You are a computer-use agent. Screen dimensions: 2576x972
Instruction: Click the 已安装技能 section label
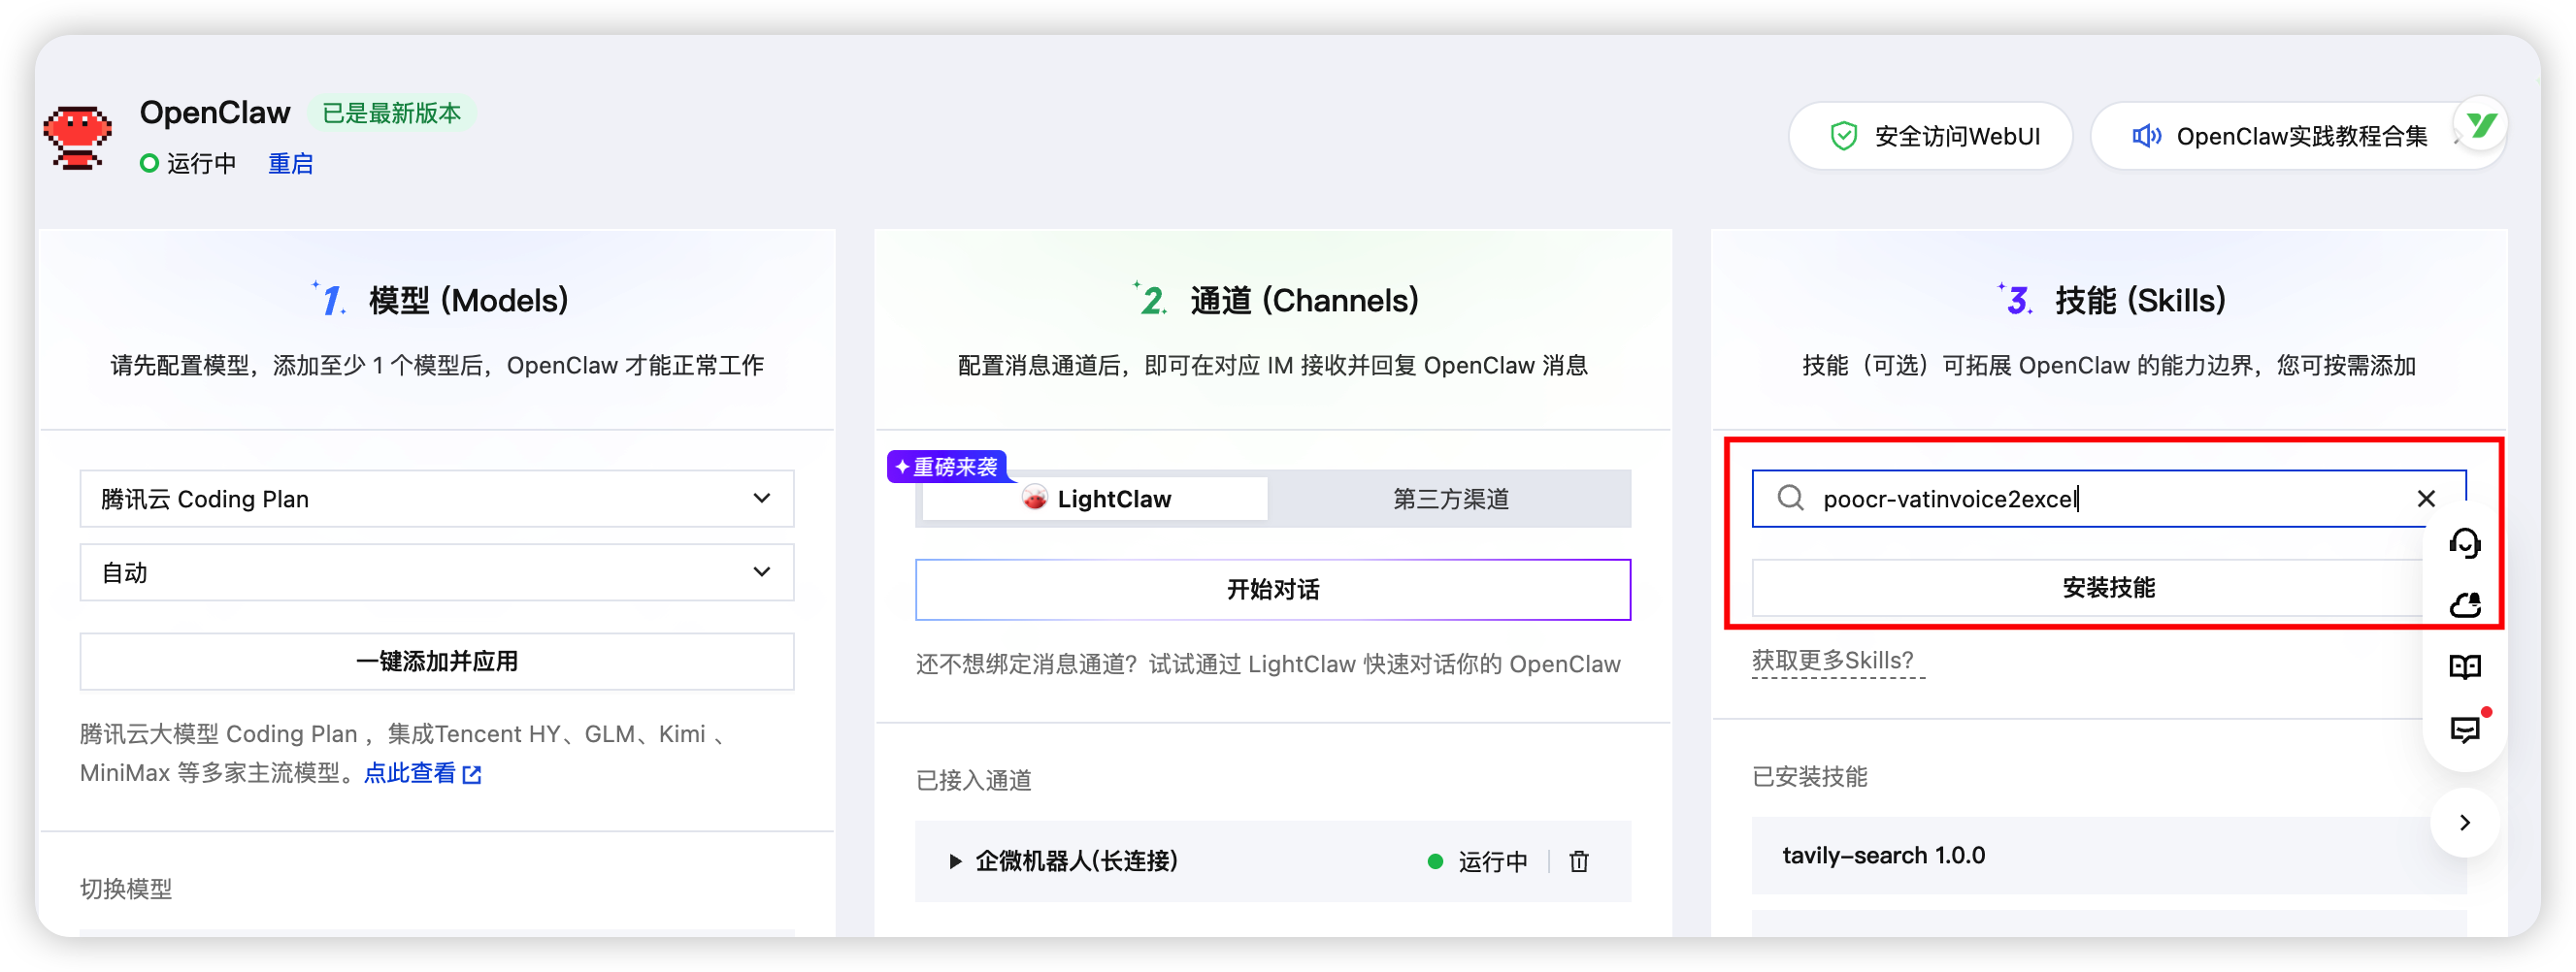1809,777
